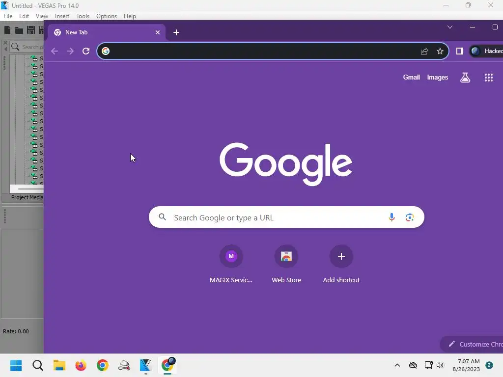This screenshot has width=503, height=377.
Task: Click the Add shortcut button
Action: point(341,264)
